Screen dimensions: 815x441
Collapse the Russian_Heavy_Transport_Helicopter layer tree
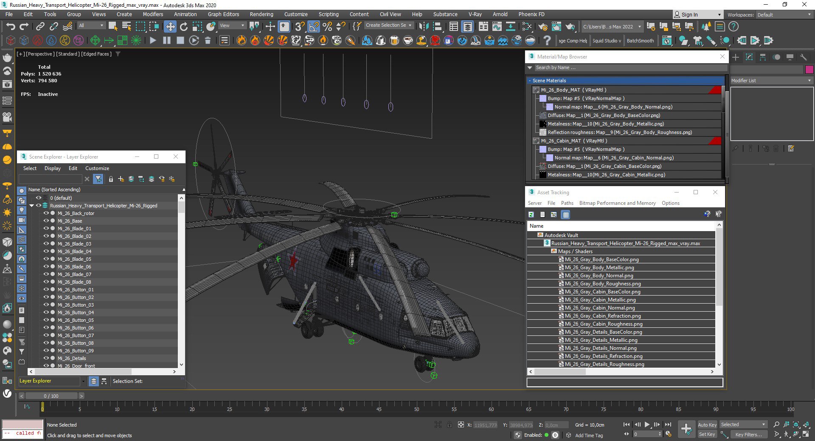click(32, 206)
